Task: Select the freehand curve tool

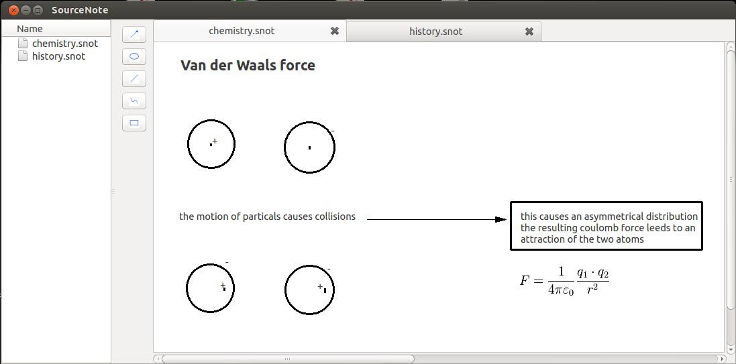Action: [134, 101]
